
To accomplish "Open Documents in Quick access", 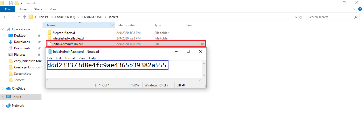I will tap(22, 48).
